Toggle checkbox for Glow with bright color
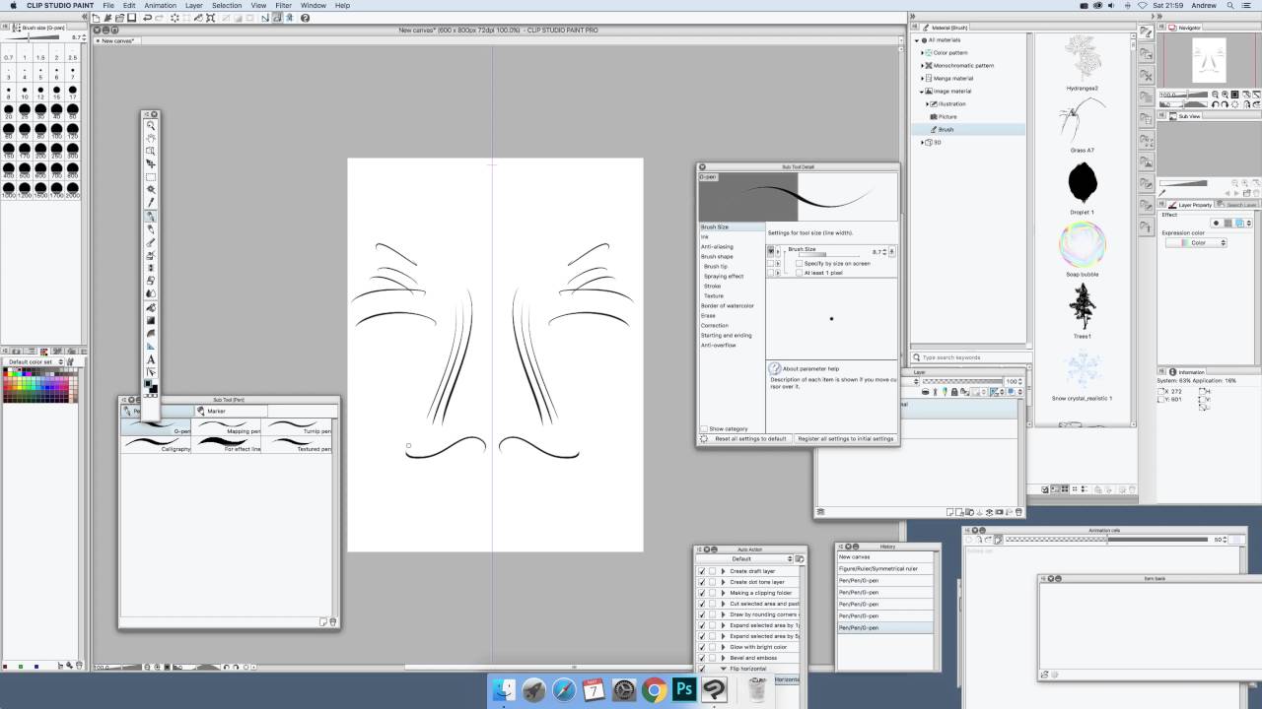Screen dimensions: 1262x709 pos(702,647)
